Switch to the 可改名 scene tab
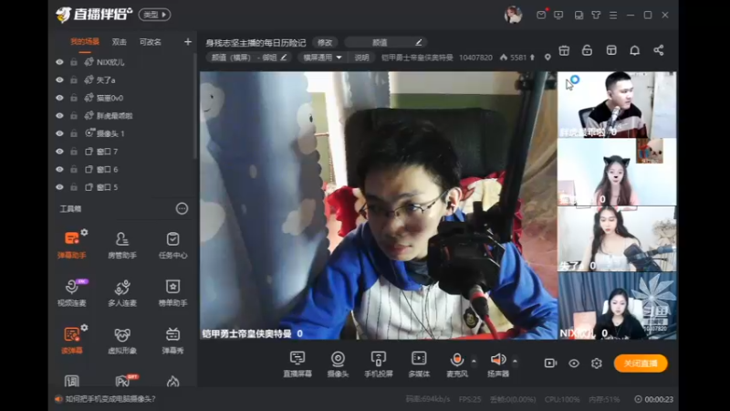Viewport: 730px width, 411px height. (x=151, y=42)
